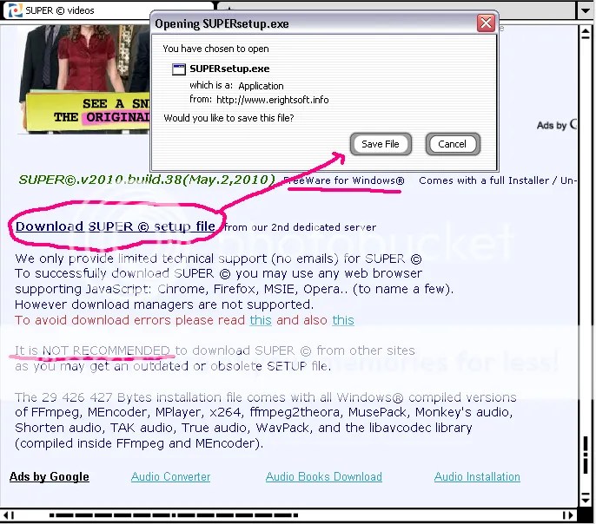Select the SUPER © videos tab
Screen dimensions: 596x524
(109, 10)
